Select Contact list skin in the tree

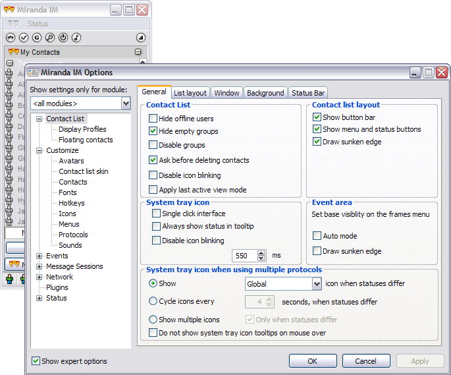tap(84, 171)
